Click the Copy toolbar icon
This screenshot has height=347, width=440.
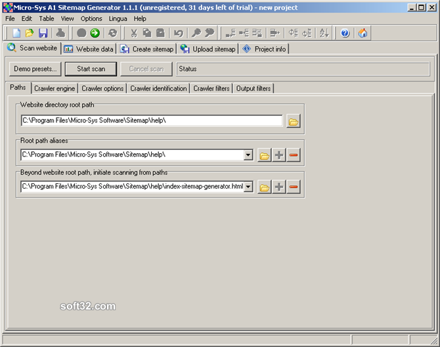coord(147,33)
